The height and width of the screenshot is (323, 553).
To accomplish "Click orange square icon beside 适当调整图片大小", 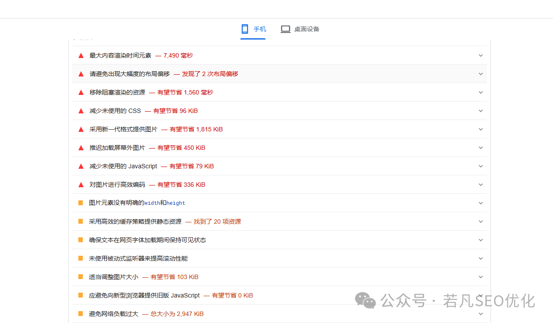I will click(81, 277).
